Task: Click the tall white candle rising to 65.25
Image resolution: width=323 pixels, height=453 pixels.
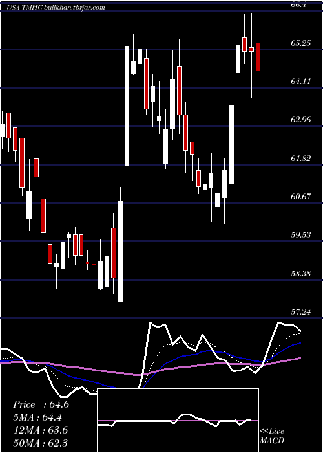Action: (127, 106)
